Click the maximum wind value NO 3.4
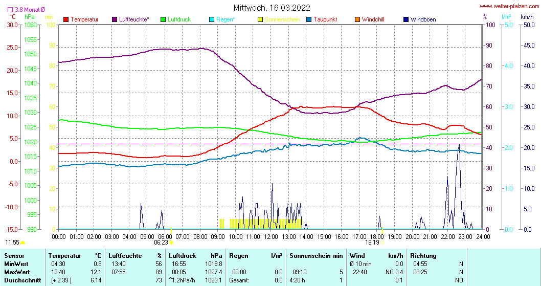This screenshot has width=541, height=286. 394,272
